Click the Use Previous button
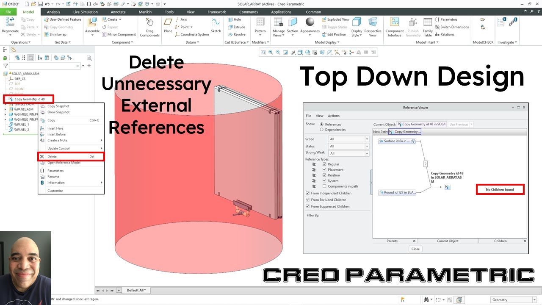542x305 pixels. coord(461,124)
